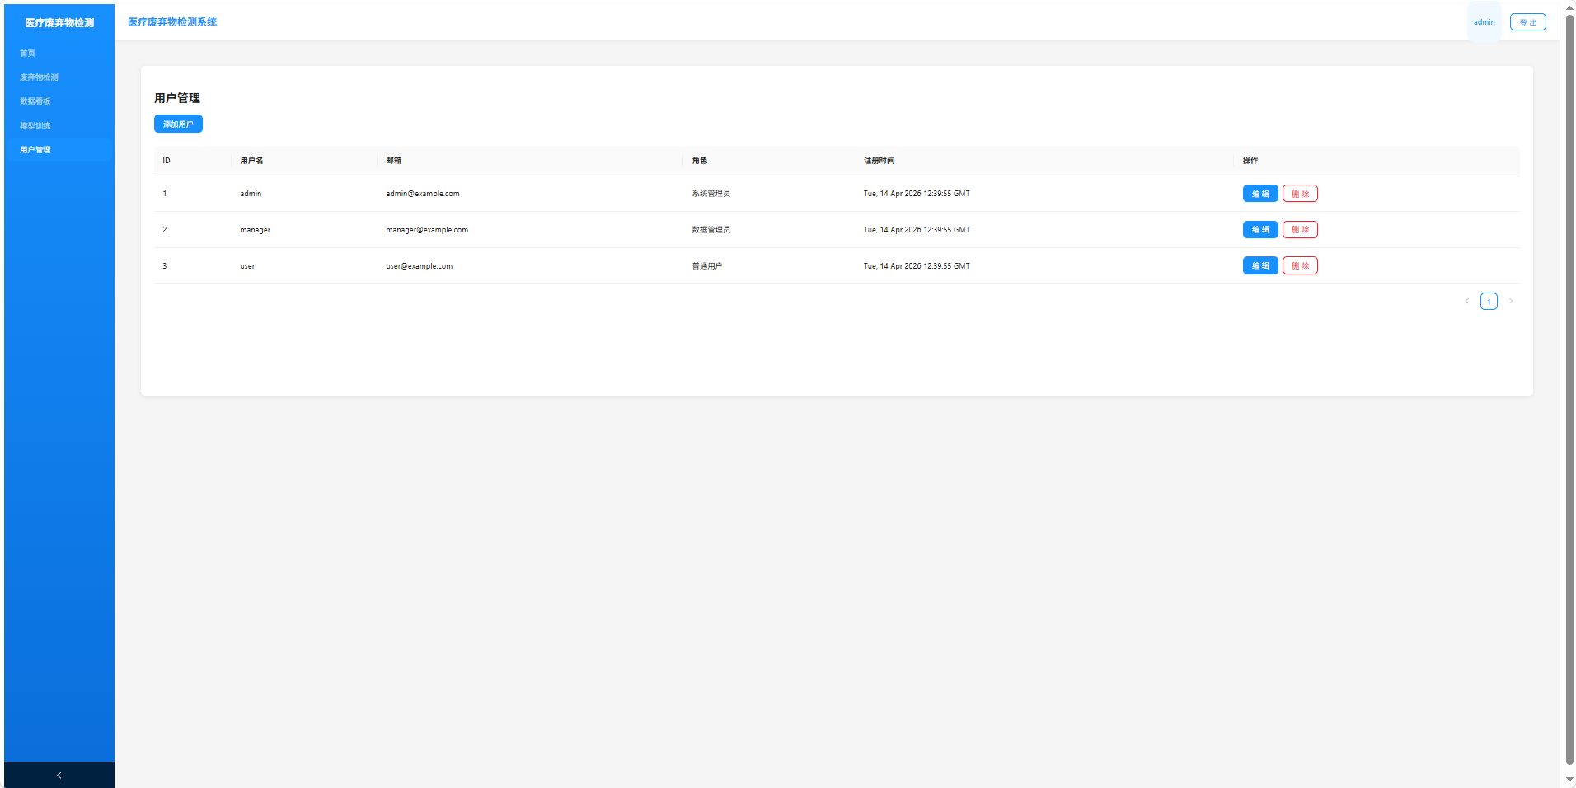Viewport: 1576px width, 788px height.
Task: Click the 登出 logout button
Action: 1527,22
